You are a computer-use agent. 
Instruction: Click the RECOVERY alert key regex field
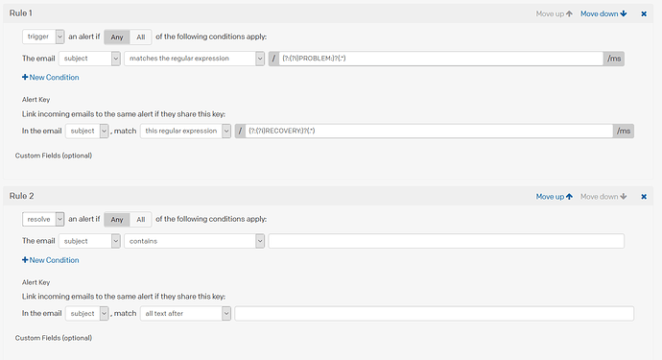pyautogui.click(x=429, y=131)
